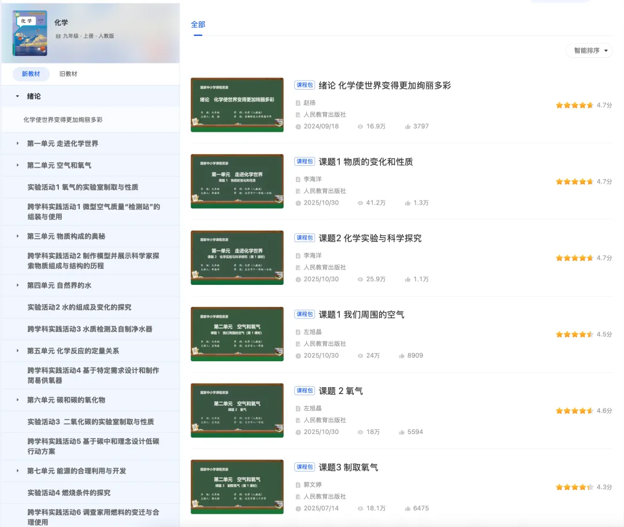Click the thumbs-up icon showing 5594
Viewport: 624px width, 527px height.
click(402, 432)
